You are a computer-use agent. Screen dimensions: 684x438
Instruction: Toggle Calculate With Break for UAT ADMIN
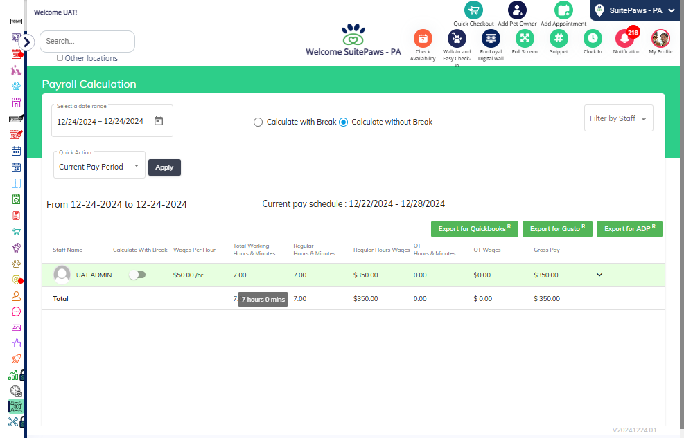point(137,275)
